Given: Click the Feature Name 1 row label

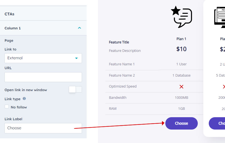Looking at the screenshot, I should (x=122, y=64).
